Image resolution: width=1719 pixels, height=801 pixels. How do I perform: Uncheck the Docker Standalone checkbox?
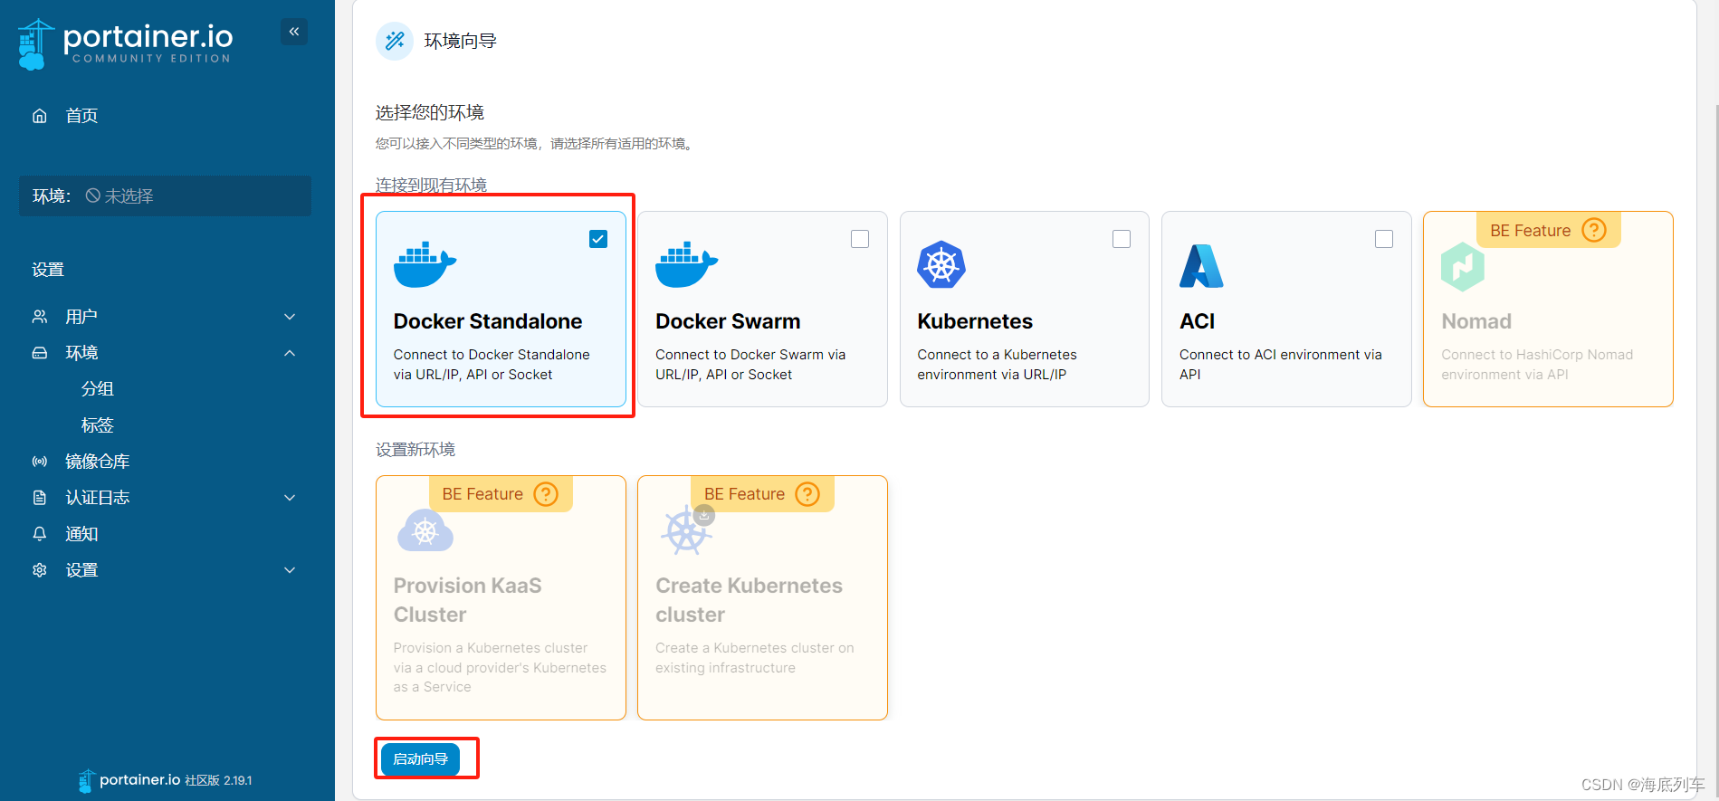[598, 239]
